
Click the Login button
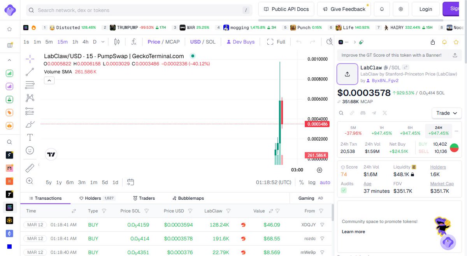pos(426,9)
